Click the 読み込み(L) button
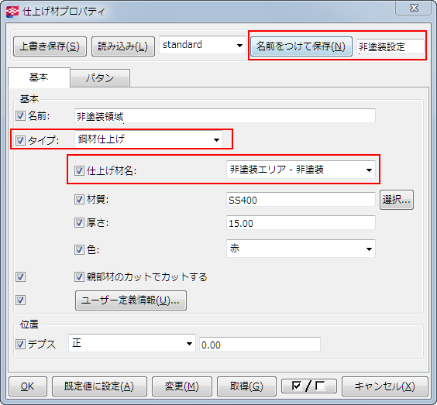 (123, 46)
